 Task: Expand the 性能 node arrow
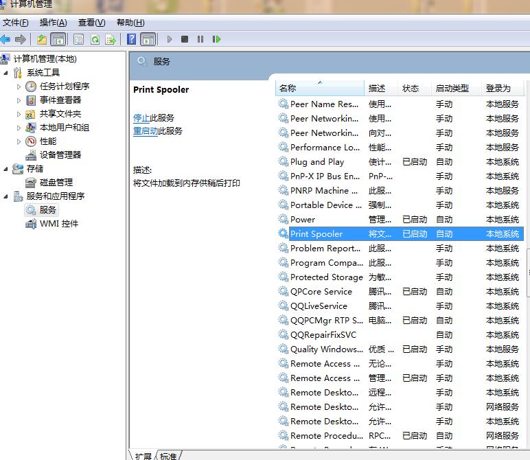[19, 141]
